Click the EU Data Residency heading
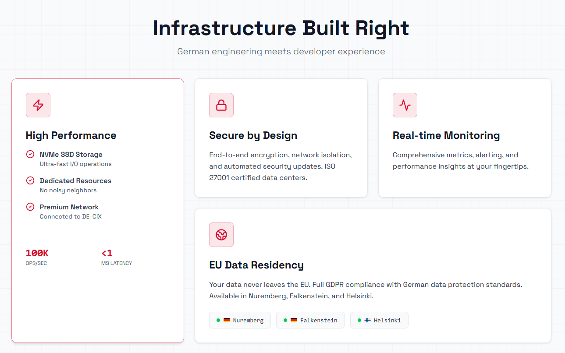565x353 pixels. [x=256, y=265]
